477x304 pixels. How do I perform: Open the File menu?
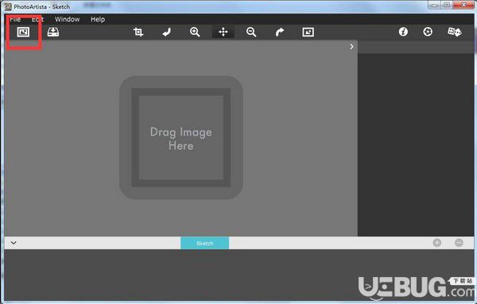[15, 19]
